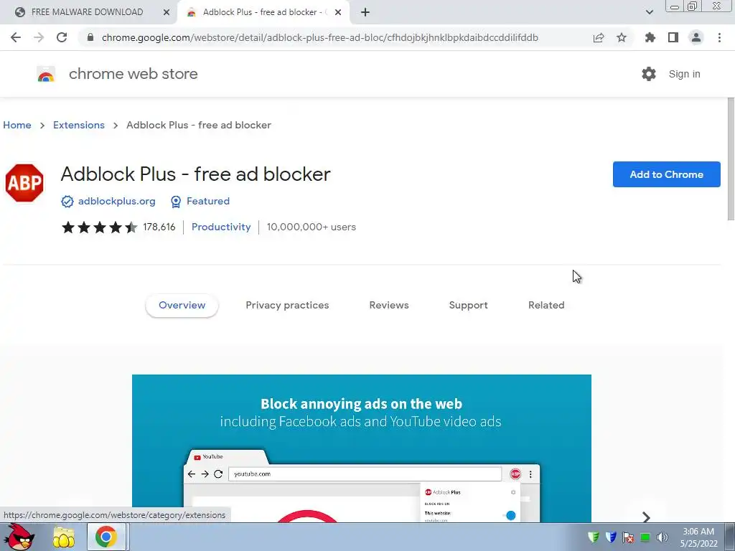Click the Adblock Plus promo screenshot
735x551 pixels.
tap(362, 448)
